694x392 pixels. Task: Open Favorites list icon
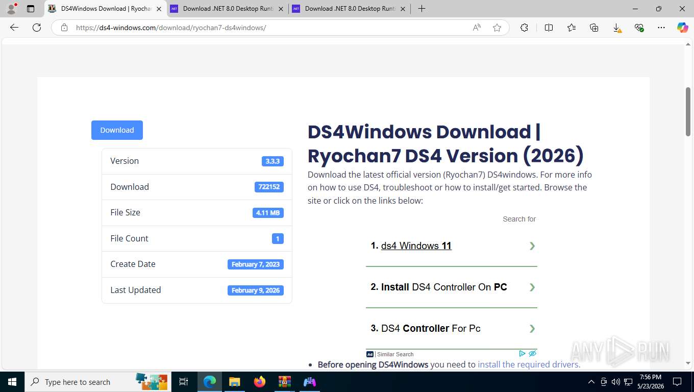click(x=572, y=28)
